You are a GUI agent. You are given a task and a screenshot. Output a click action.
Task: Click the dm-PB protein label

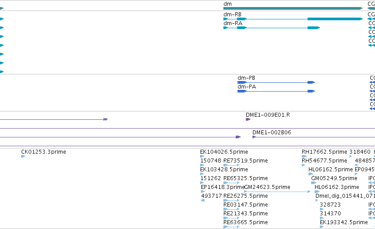click(246, 78)
